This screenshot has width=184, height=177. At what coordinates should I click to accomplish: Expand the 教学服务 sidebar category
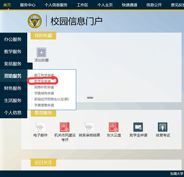tap(13, 51)
